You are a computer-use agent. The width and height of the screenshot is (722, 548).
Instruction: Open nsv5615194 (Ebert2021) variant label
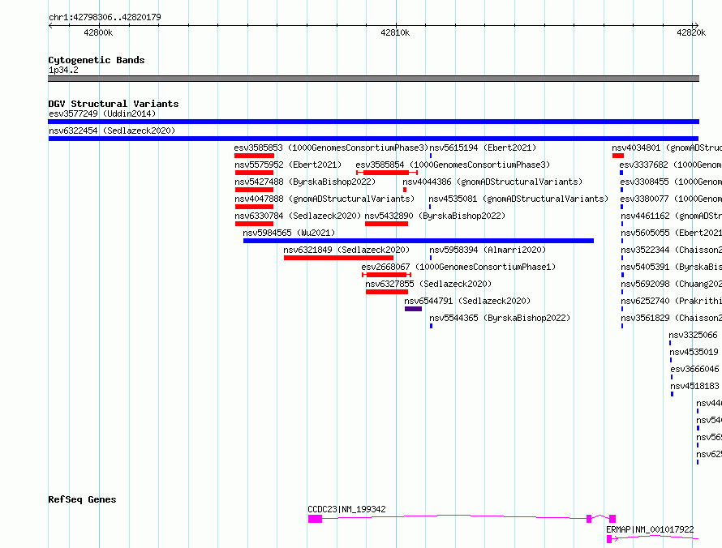pyautogui.click(x=483, y=148)
